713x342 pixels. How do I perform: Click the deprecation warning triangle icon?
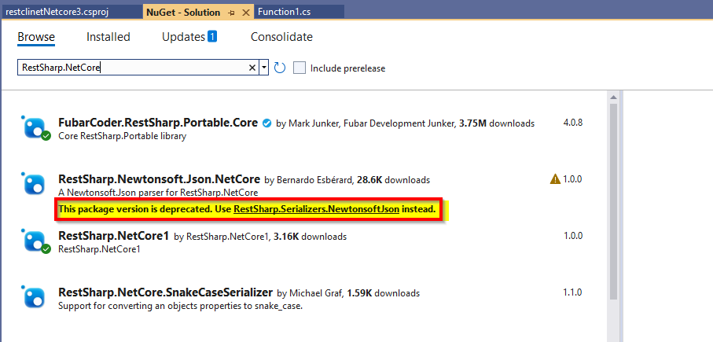pos(555,179)
